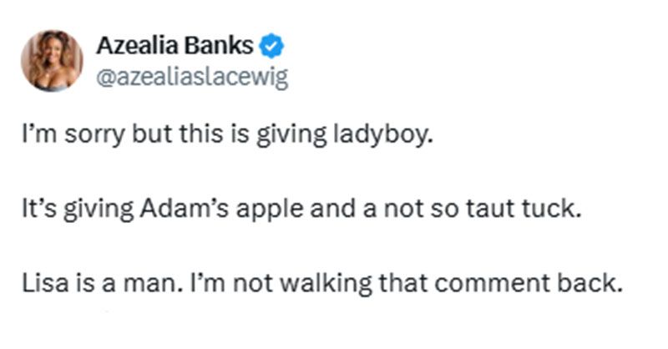The width and height of the screenshot is (668, 349).
Task: Click the Azealia Banks display name
Action: 175,45
